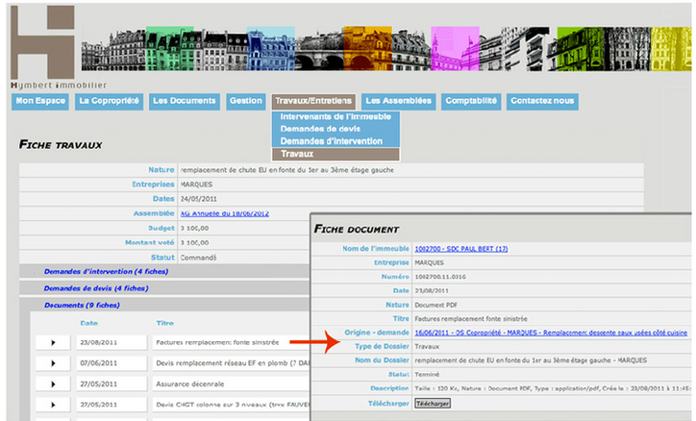Click the 23/08/2011 date cell in documents list
Viewport: 696px width, 421px height.
click(112, 342)
